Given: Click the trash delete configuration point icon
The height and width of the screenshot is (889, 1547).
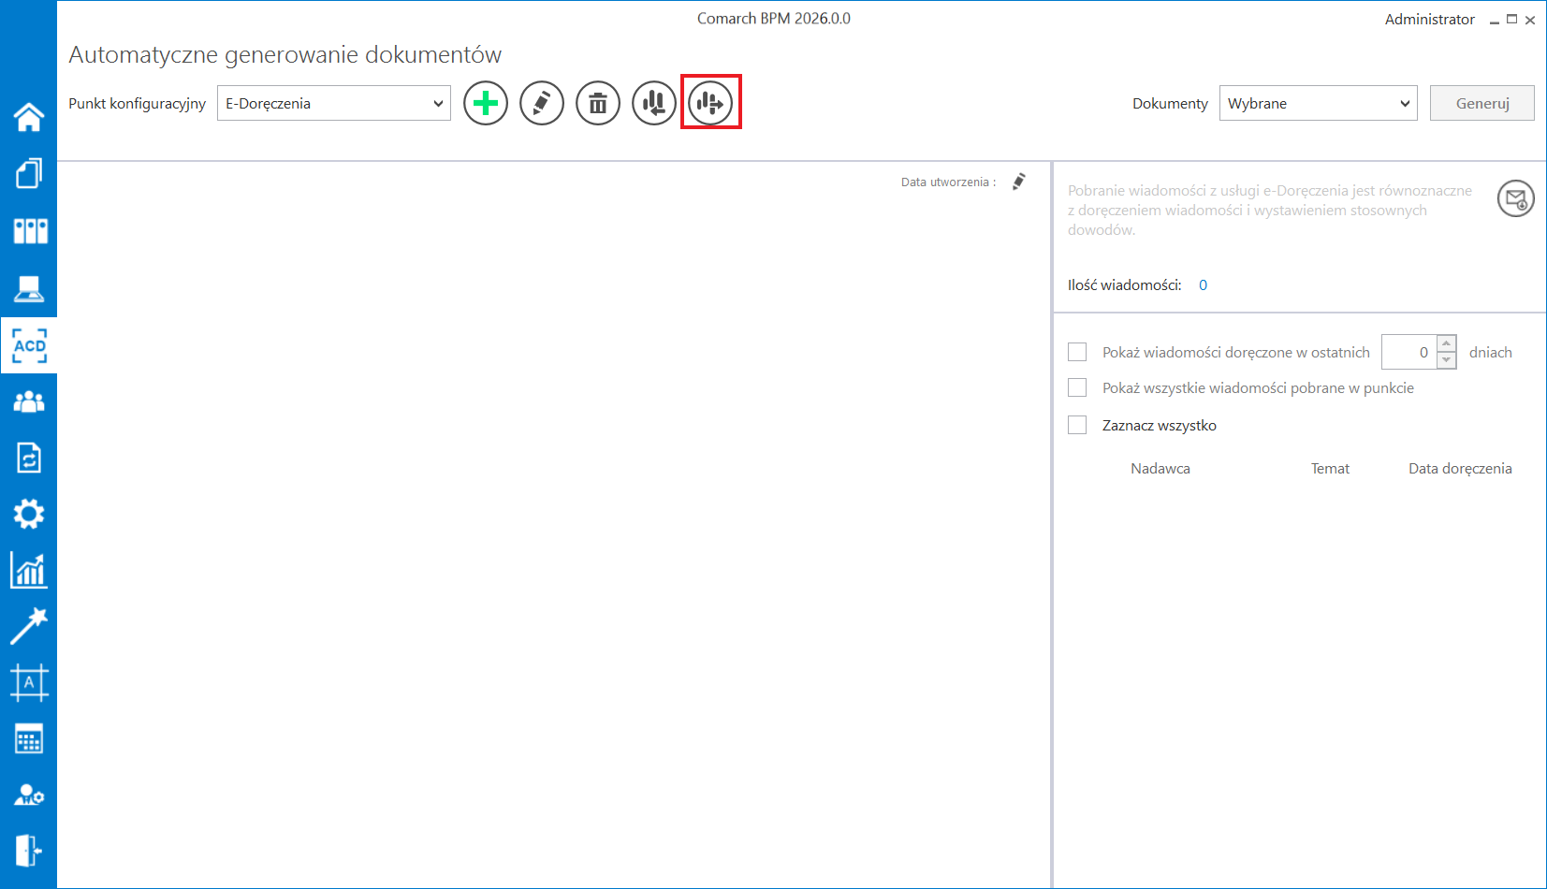Looking at the screenshot, I should pos(598,103).
